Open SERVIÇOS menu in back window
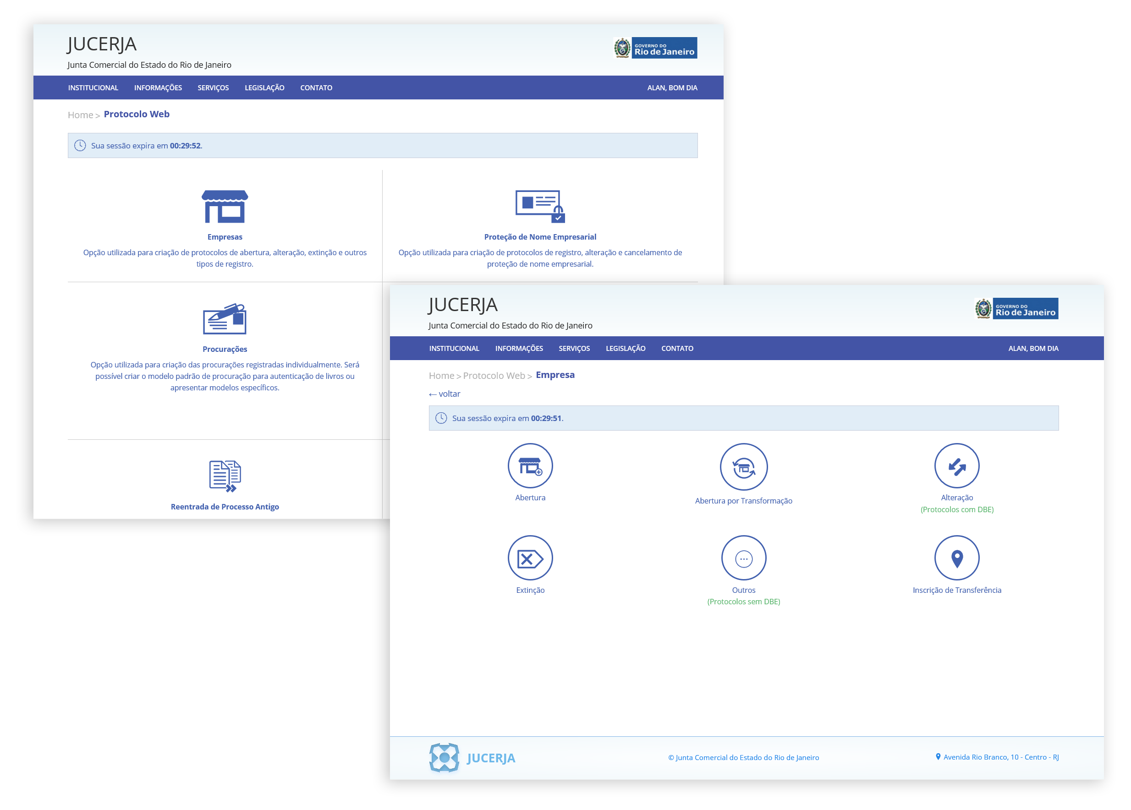Image resolution: width=1131 pixels, height=810 pixels. [x=213, y=88]
